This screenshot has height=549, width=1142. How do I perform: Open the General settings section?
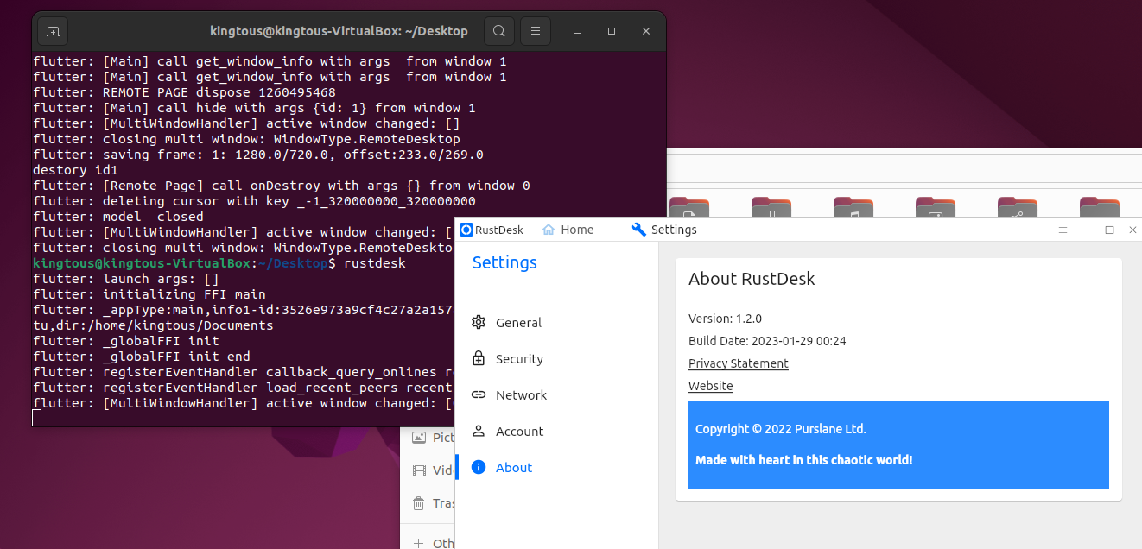518,322
